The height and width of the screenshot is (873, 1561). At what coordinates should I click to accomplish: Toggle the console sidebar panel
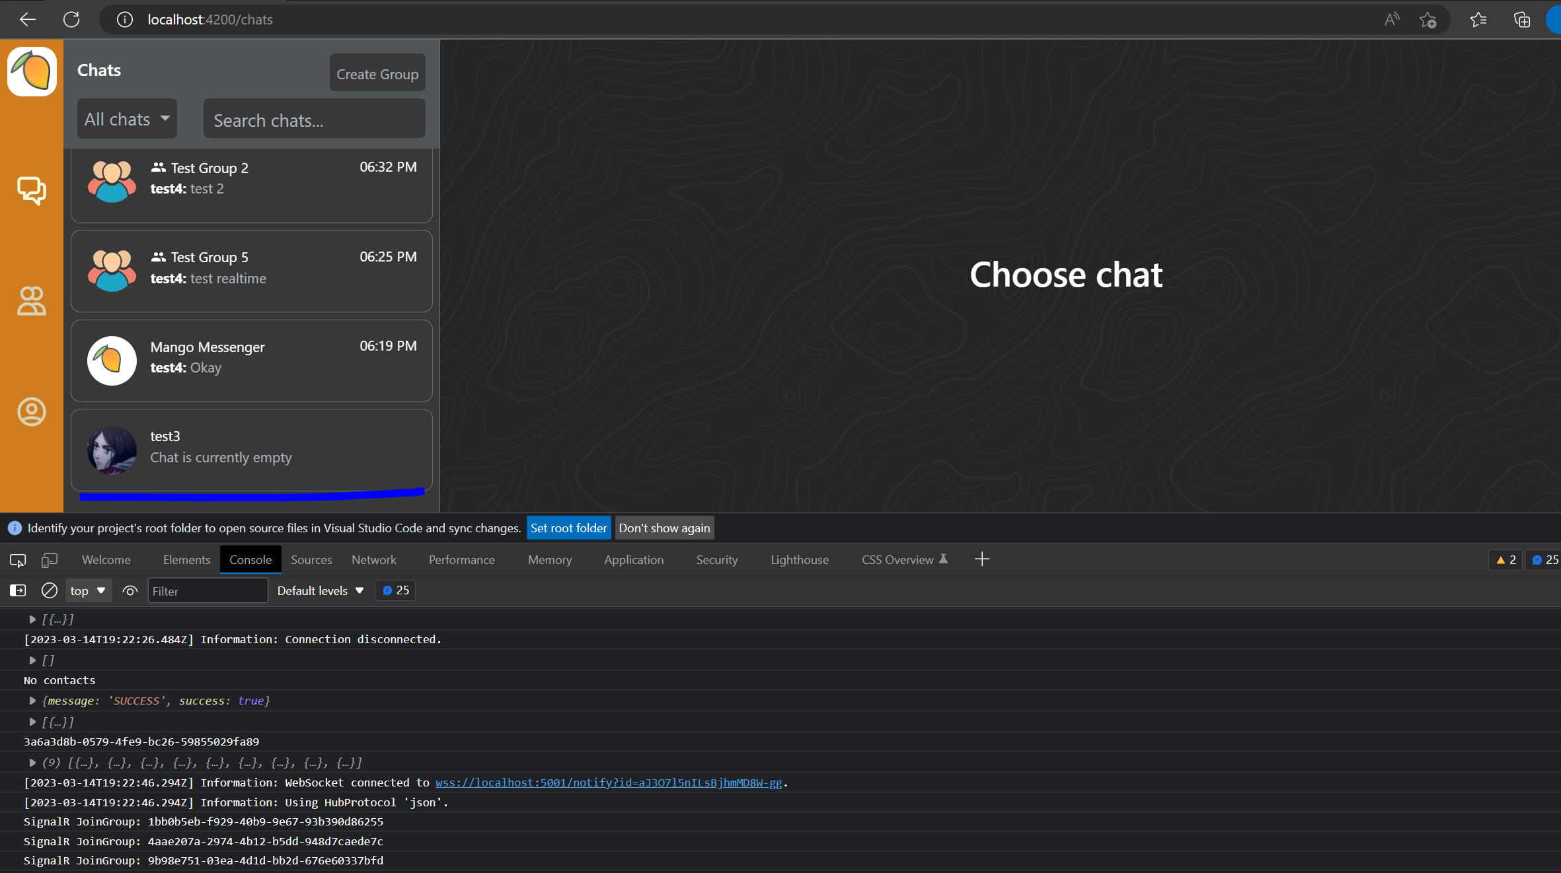coord(18,590)
